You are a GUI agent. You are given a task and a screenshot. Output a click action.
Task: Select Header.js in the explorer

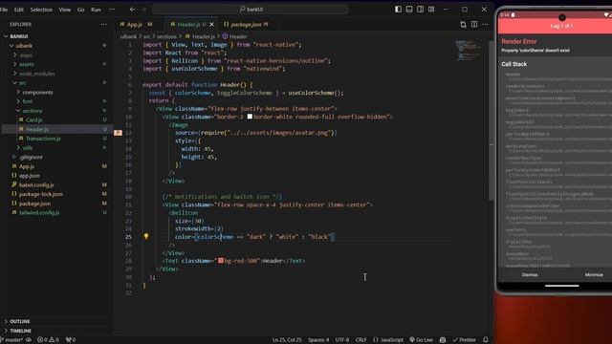pyautogui.click(x=56, y=129)
